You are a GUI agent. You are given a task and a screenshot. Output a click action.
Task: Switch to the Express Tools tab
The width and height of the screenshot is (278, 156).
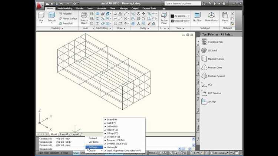pyautogui.click(x=149, y=8)
